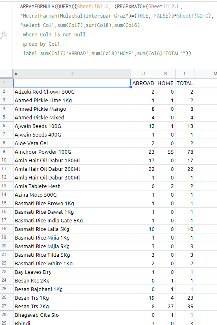Select column J header
The height and width of the screenshot is (325, 217).
click(143, 74)
